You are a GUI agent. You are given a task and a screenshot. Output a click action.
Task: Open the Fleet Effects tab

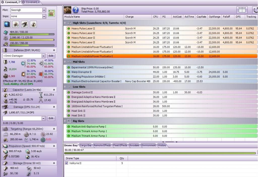pos(120,145)
